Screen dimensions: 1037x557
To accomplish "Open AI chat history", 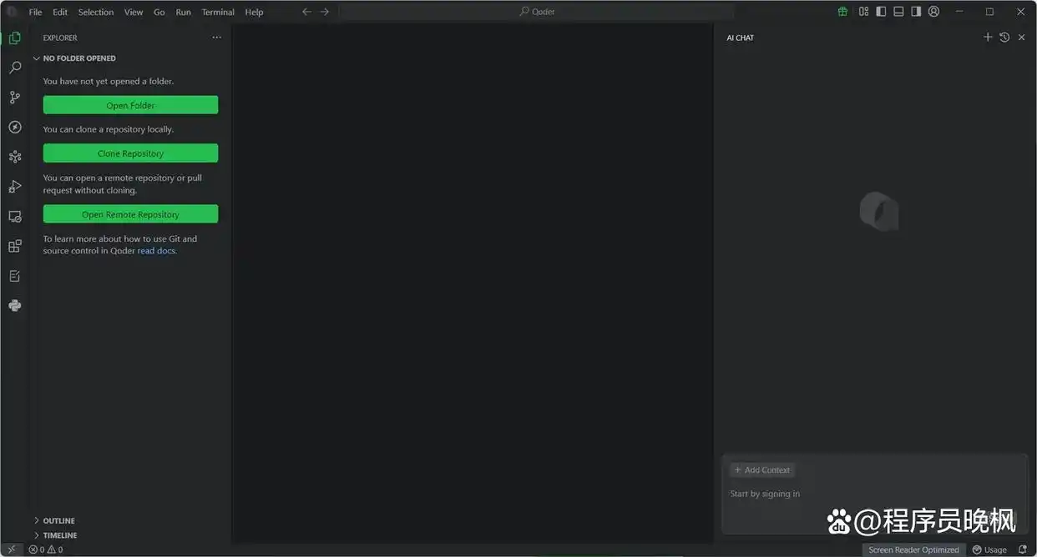I will coord(1004,38).
